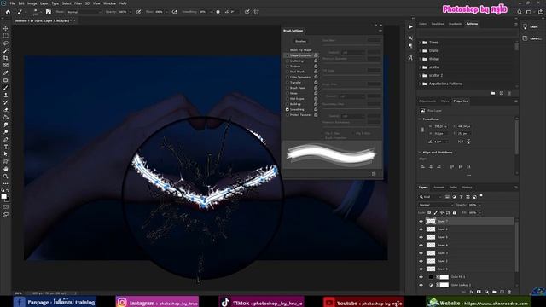The width and height of the screenshot is (546, 307).
Task: Expand the scatter pattern folder
Action: click(420, 67)
